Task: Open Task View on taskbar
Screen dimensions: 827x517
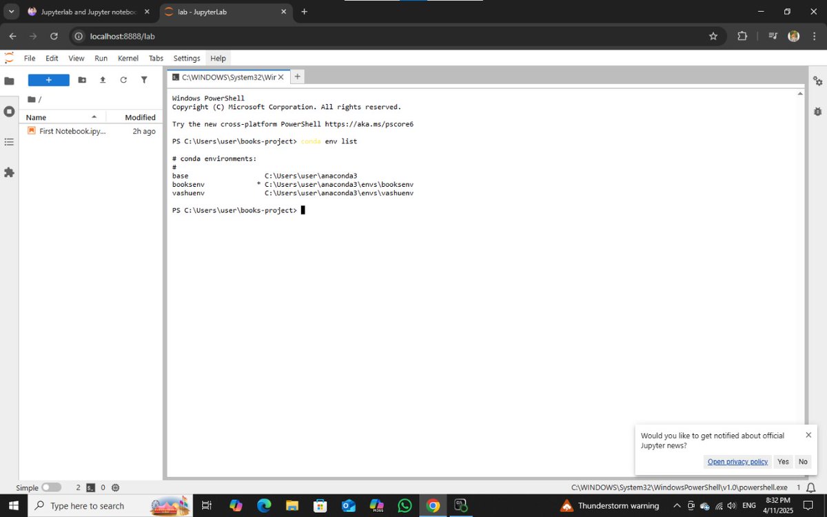Action: [x=206, y=506]
